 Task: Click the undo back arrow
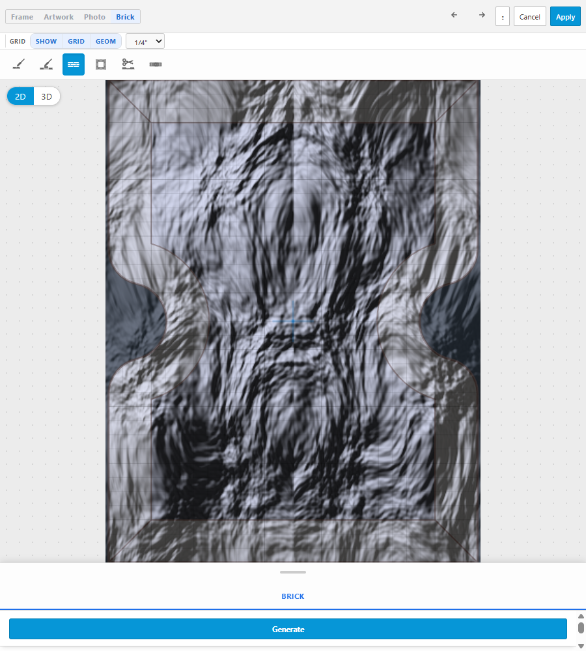[x=454, y=15]
